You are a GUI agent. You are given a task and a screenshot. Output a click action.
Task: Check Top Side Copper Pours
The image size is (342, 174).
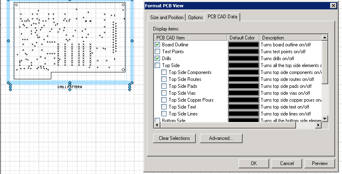coord(164,100)
